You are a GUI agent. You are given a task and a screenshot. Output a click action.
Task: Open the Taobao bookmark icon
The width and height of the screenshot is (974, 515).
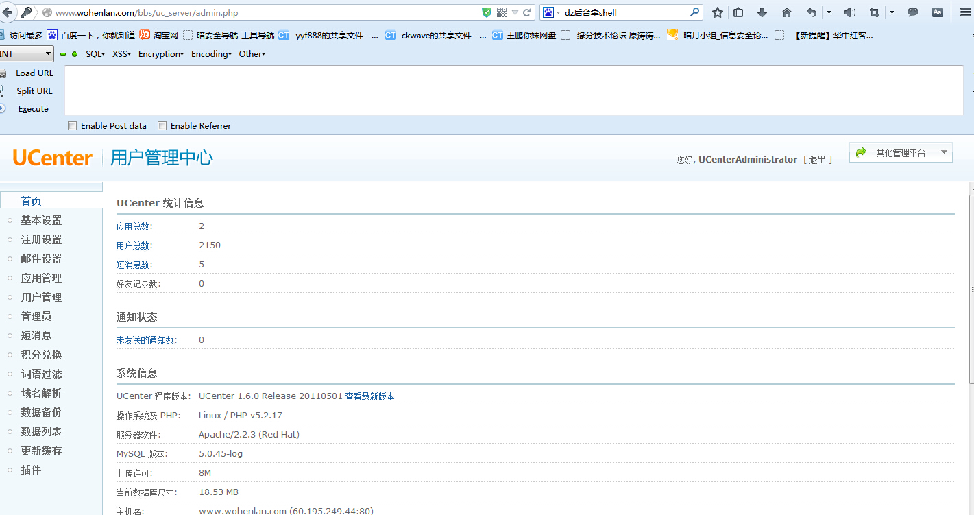point(145,35)
